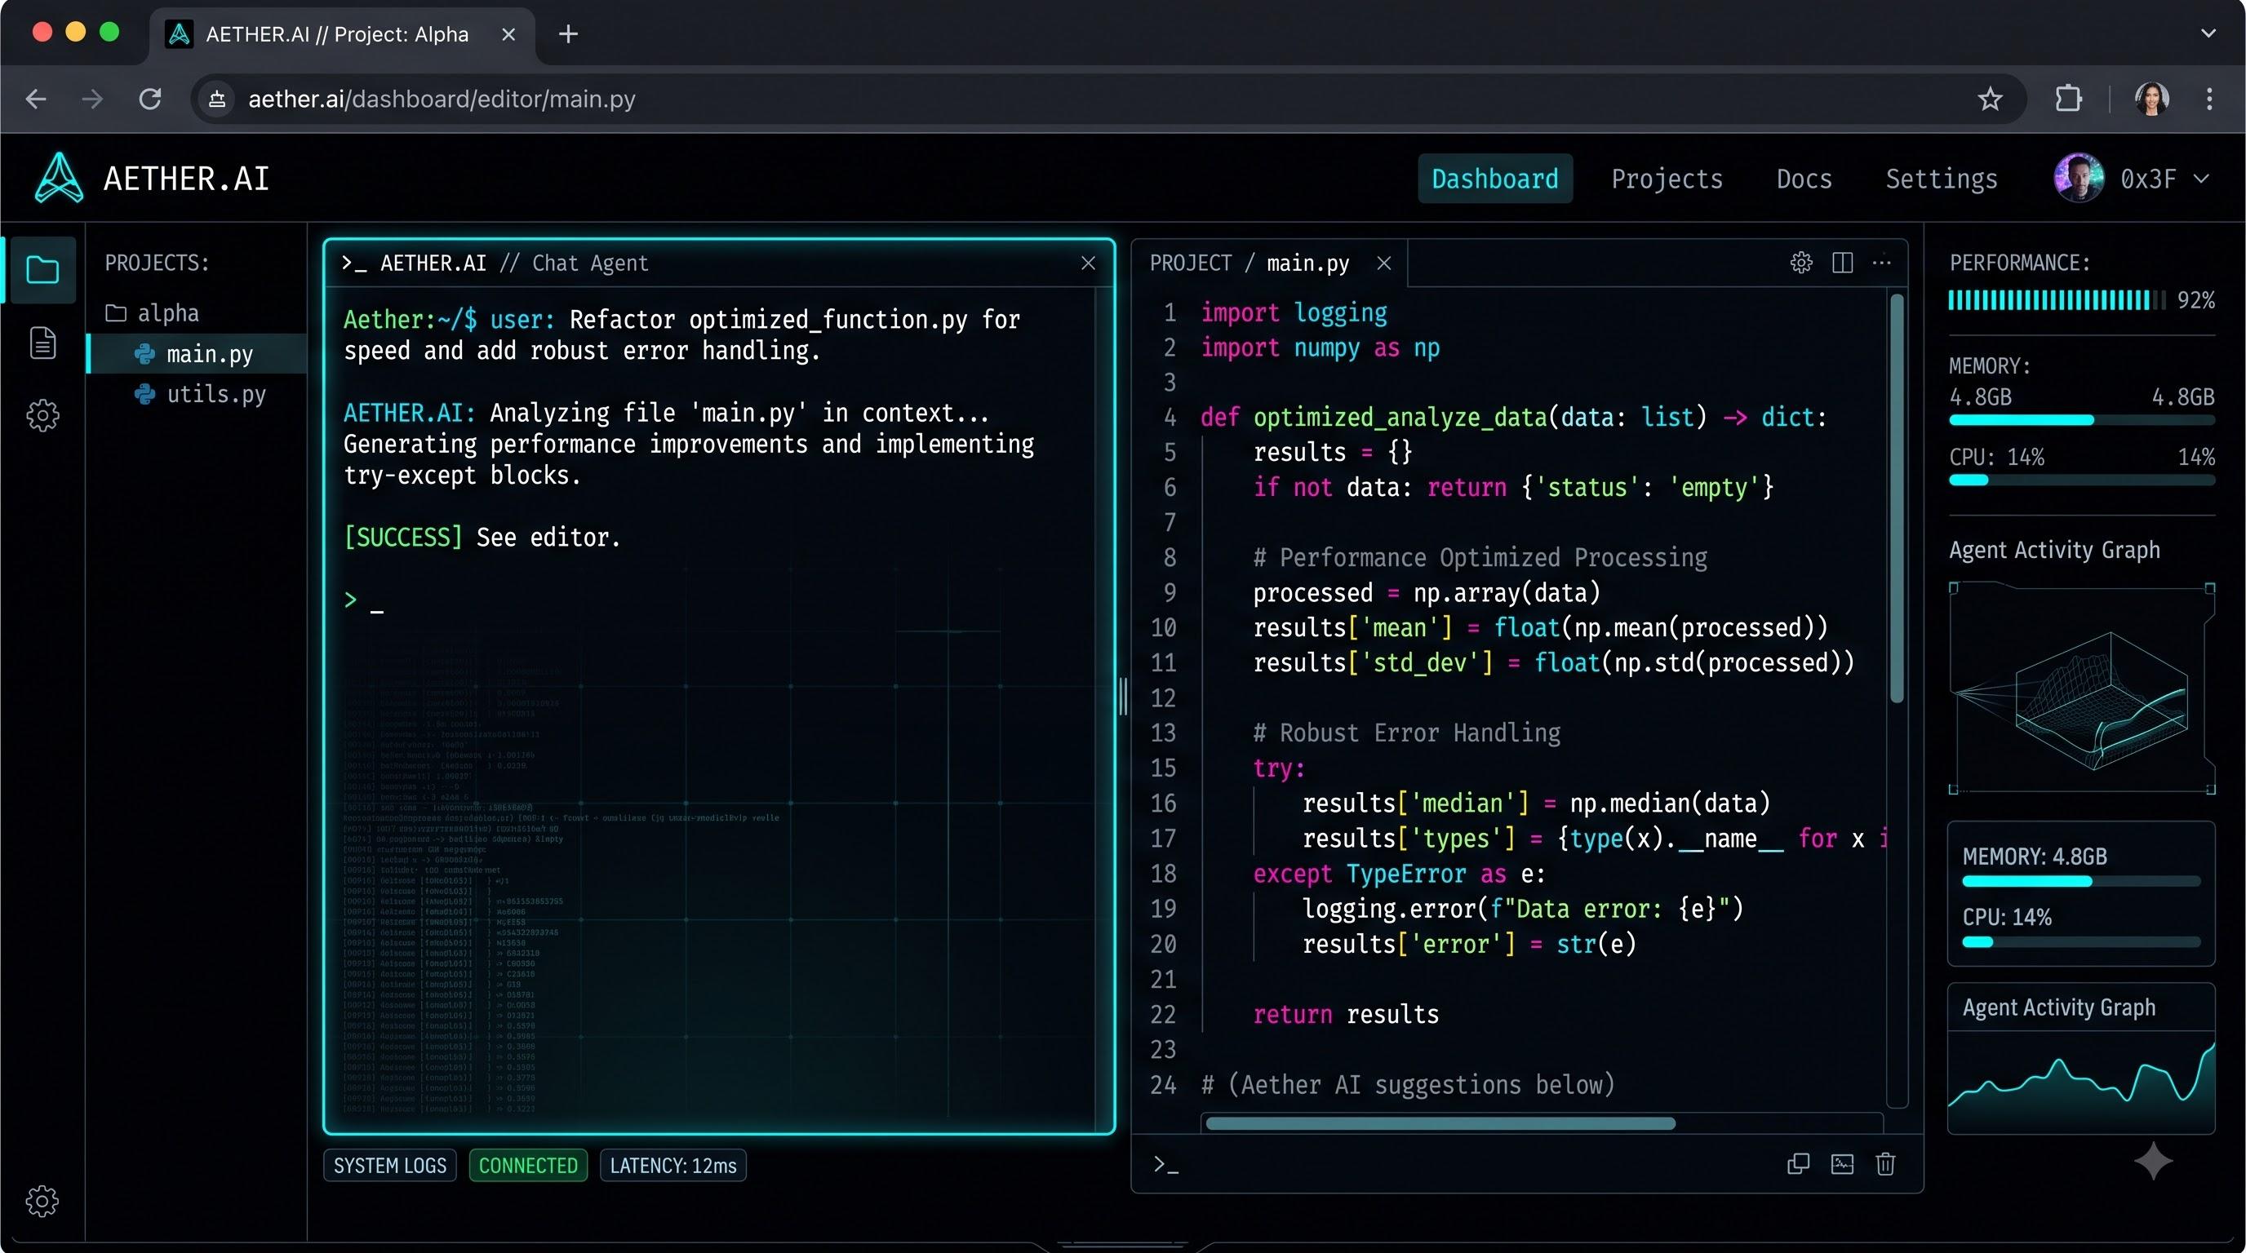Image resolution: width=2246 pixels, height=1253 pixels.
Task: Click the LATENCY: 12ms indicator
Action: coord(673,1165)
